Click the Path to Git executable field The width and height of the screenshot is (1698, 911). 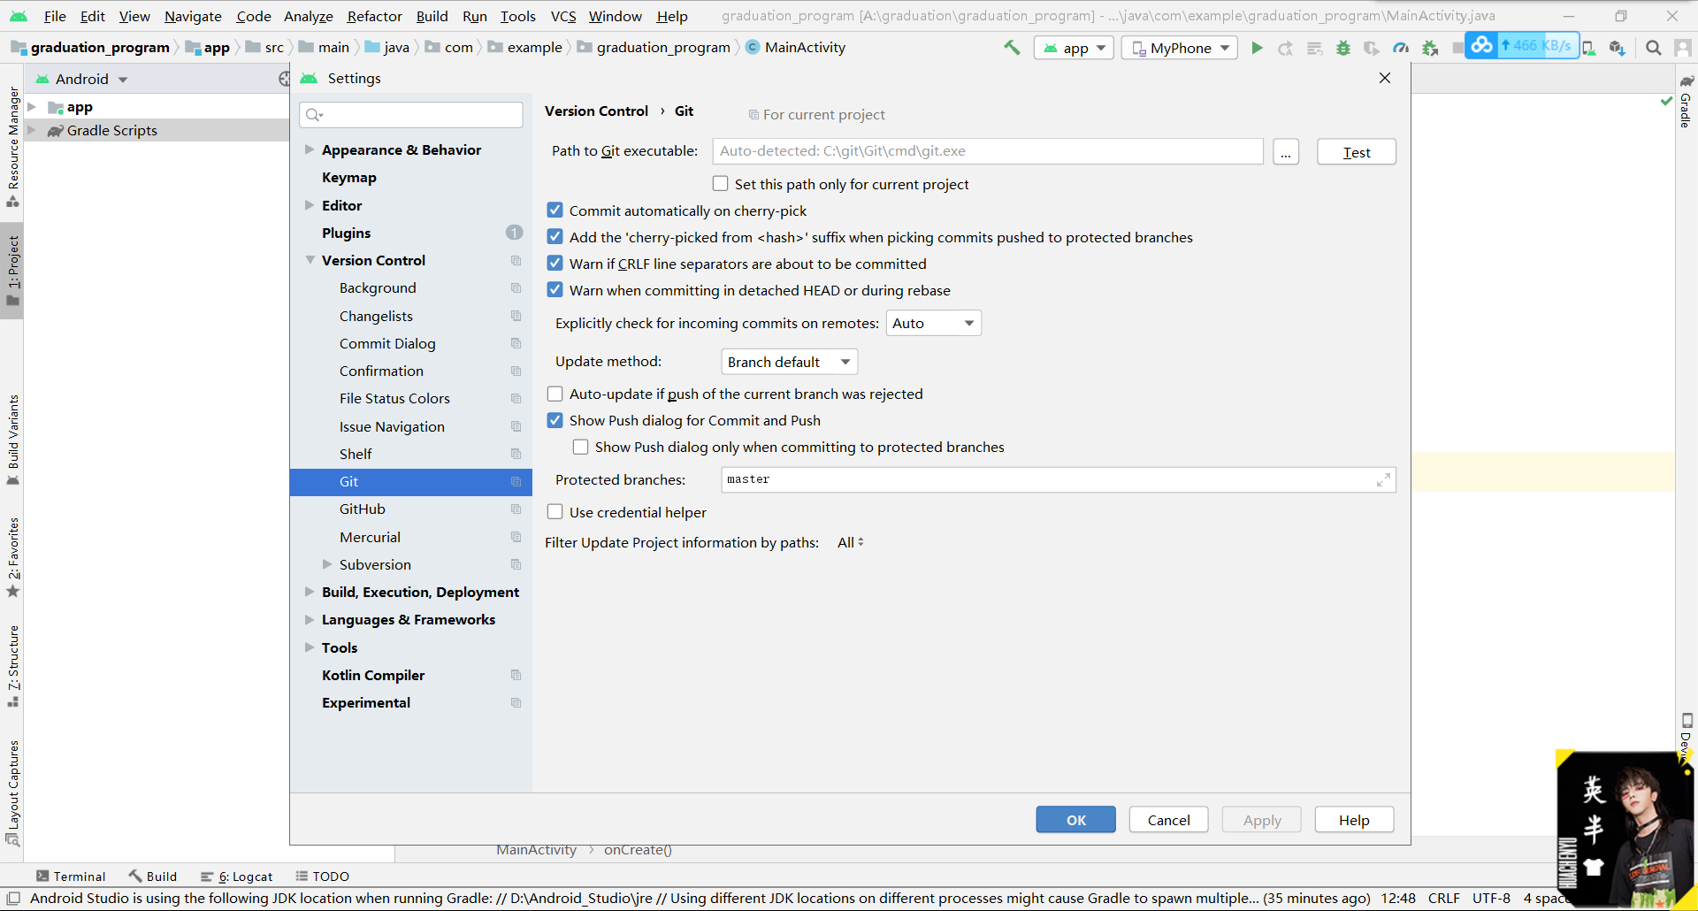pos(988,151)
